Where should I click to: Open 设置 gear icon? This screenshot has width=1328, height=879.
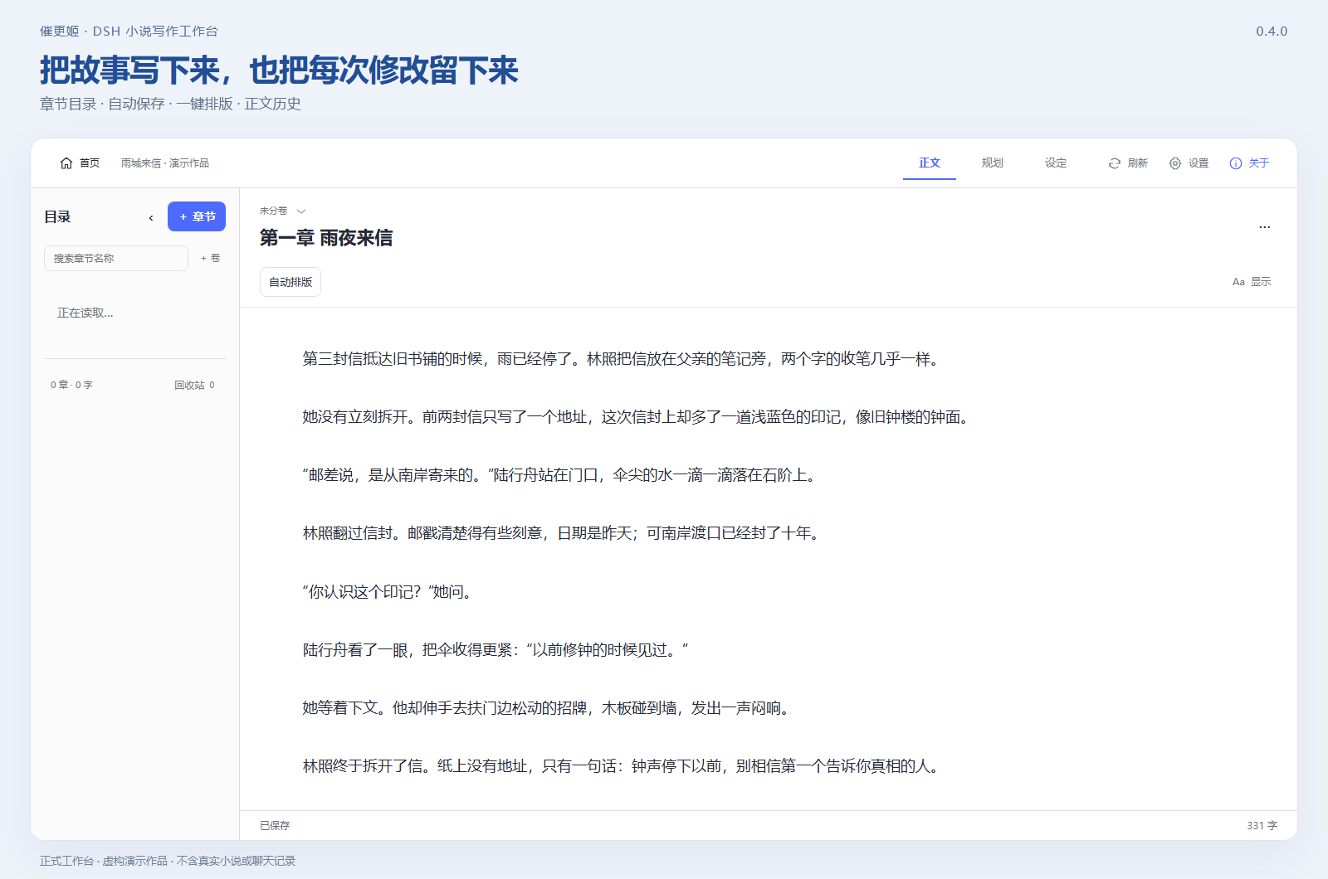click(x=1175, y=163)
